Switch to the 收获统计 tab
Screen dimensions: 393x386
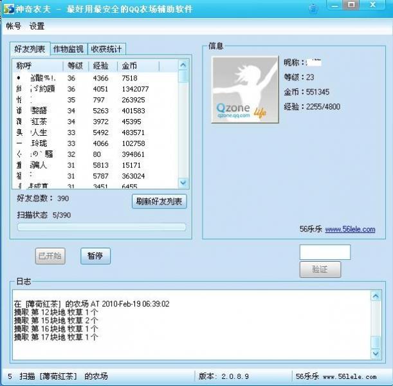(x=107, y=49)
